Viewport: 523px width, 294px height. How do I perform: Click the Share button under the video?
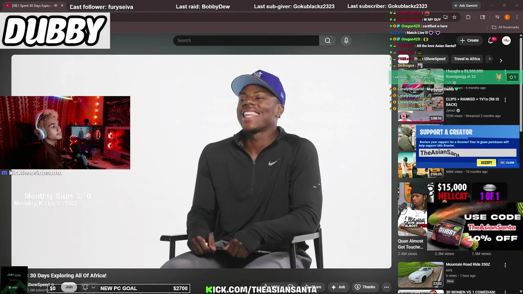[314, 287]
